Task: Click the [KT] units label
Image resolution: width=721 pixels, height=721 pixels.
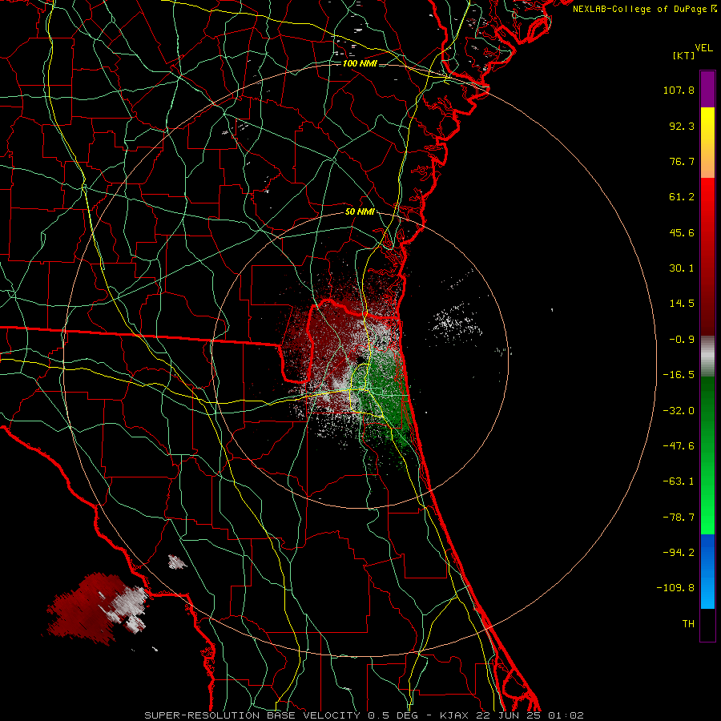Action: pos(684,55)
